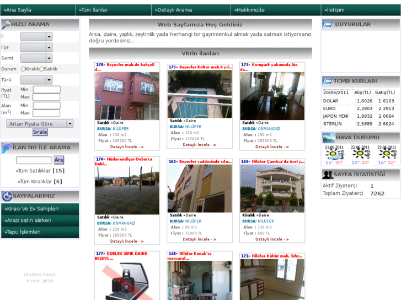Image resolution: width=401 pixels, height=300 pixels.
Task: Click the 21.06.2011 sunny weather icon
Action: point(333,154)
